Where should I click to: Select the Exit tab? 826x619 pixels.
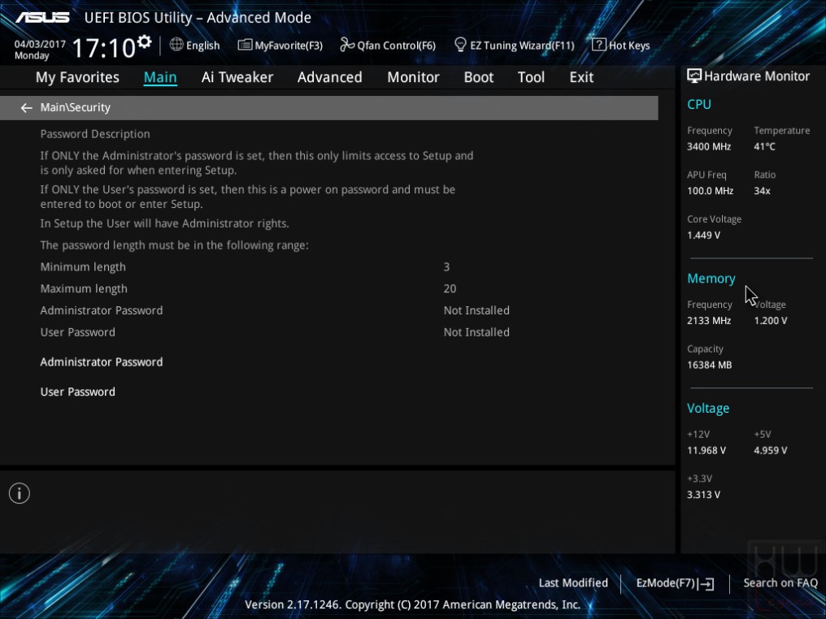tap(581, 77)
